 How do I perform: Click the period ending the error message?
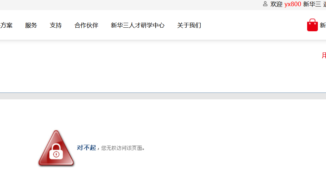(143, 149)
